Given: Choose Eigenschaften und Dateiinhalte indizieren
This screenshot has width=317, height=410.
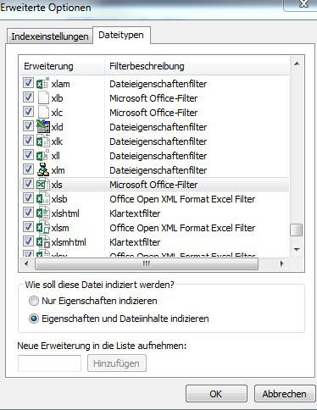Looking at the screenshot, I should (34, 319).
